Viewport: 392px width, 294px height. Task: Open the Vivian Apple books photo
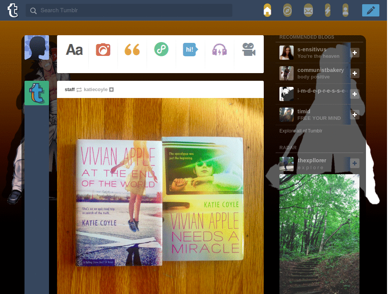click(160, 196)
